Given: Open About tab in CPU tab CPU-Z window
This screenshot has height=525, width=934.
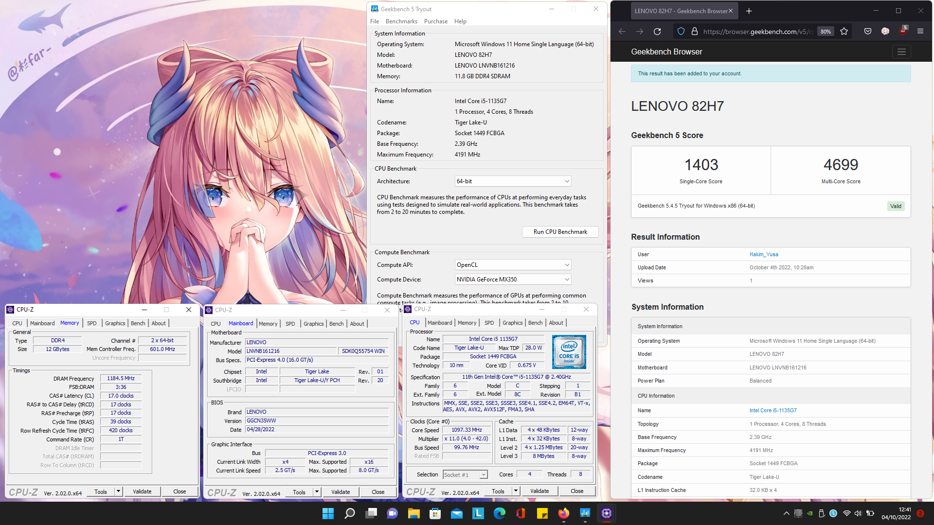Looking at the screenshot, I should pyautogui.click(x=556, y=323).
